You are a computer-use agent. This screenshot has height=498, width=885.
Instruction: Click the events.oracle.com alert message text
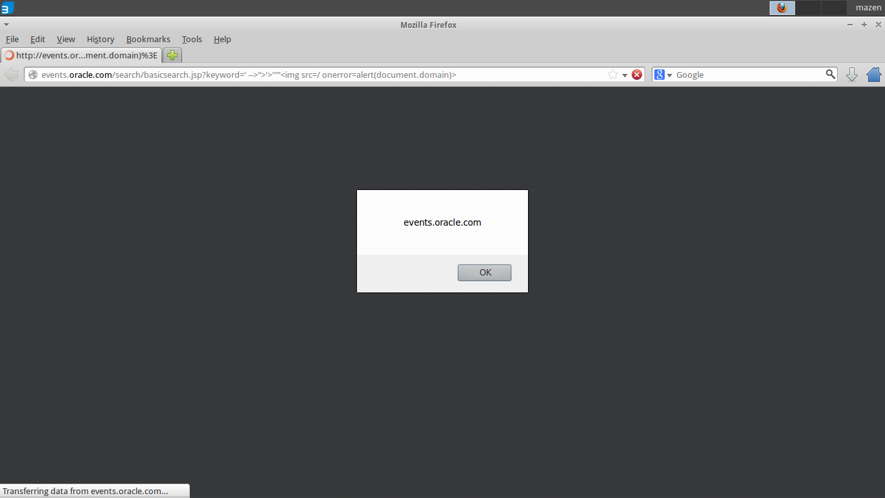click(442, 222)
